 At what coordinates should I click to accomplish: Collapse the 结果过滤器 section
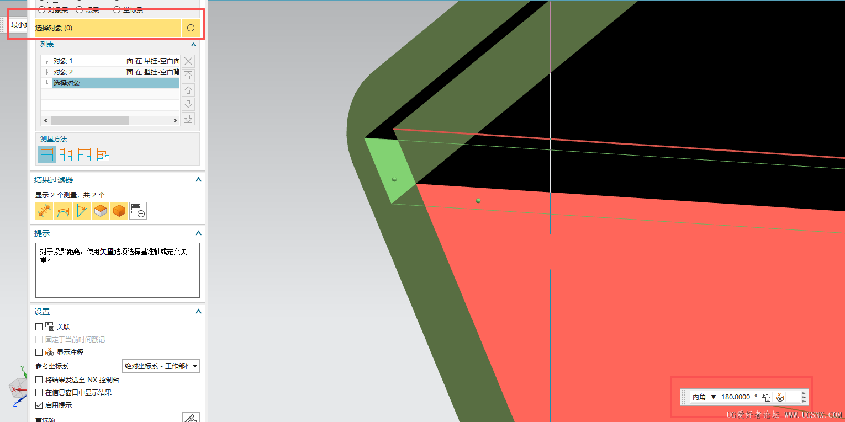click(x=198, y=180)
